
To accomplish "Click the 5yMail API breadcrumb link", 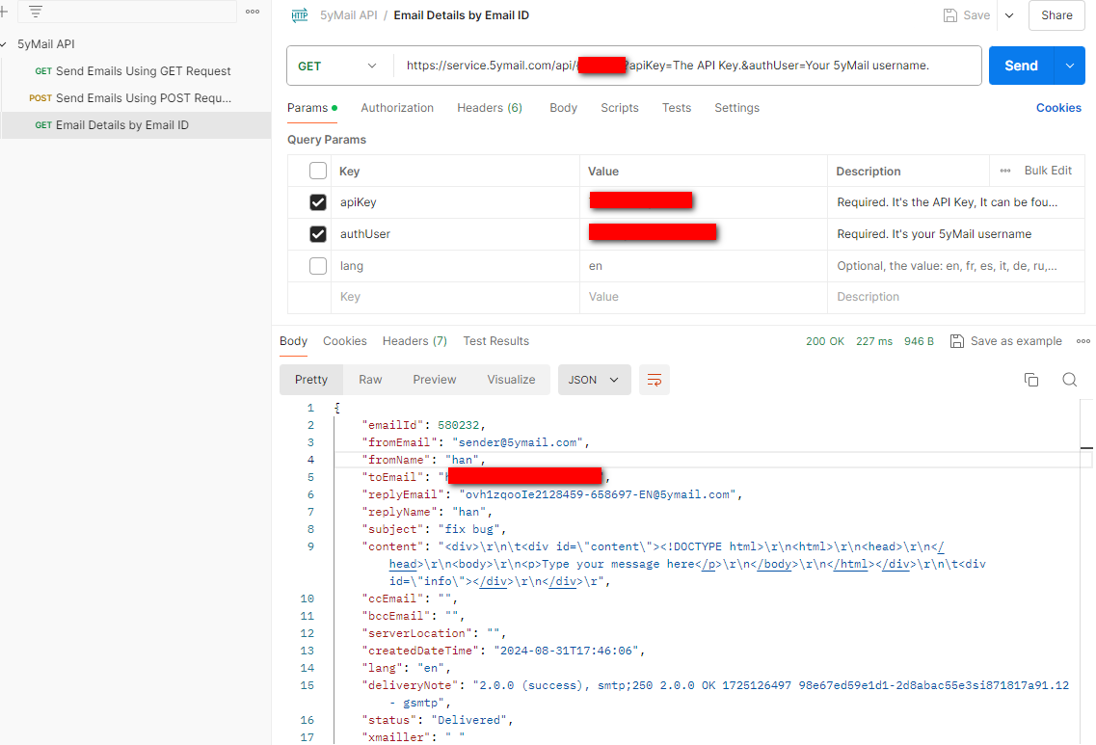I will (348, 15).
